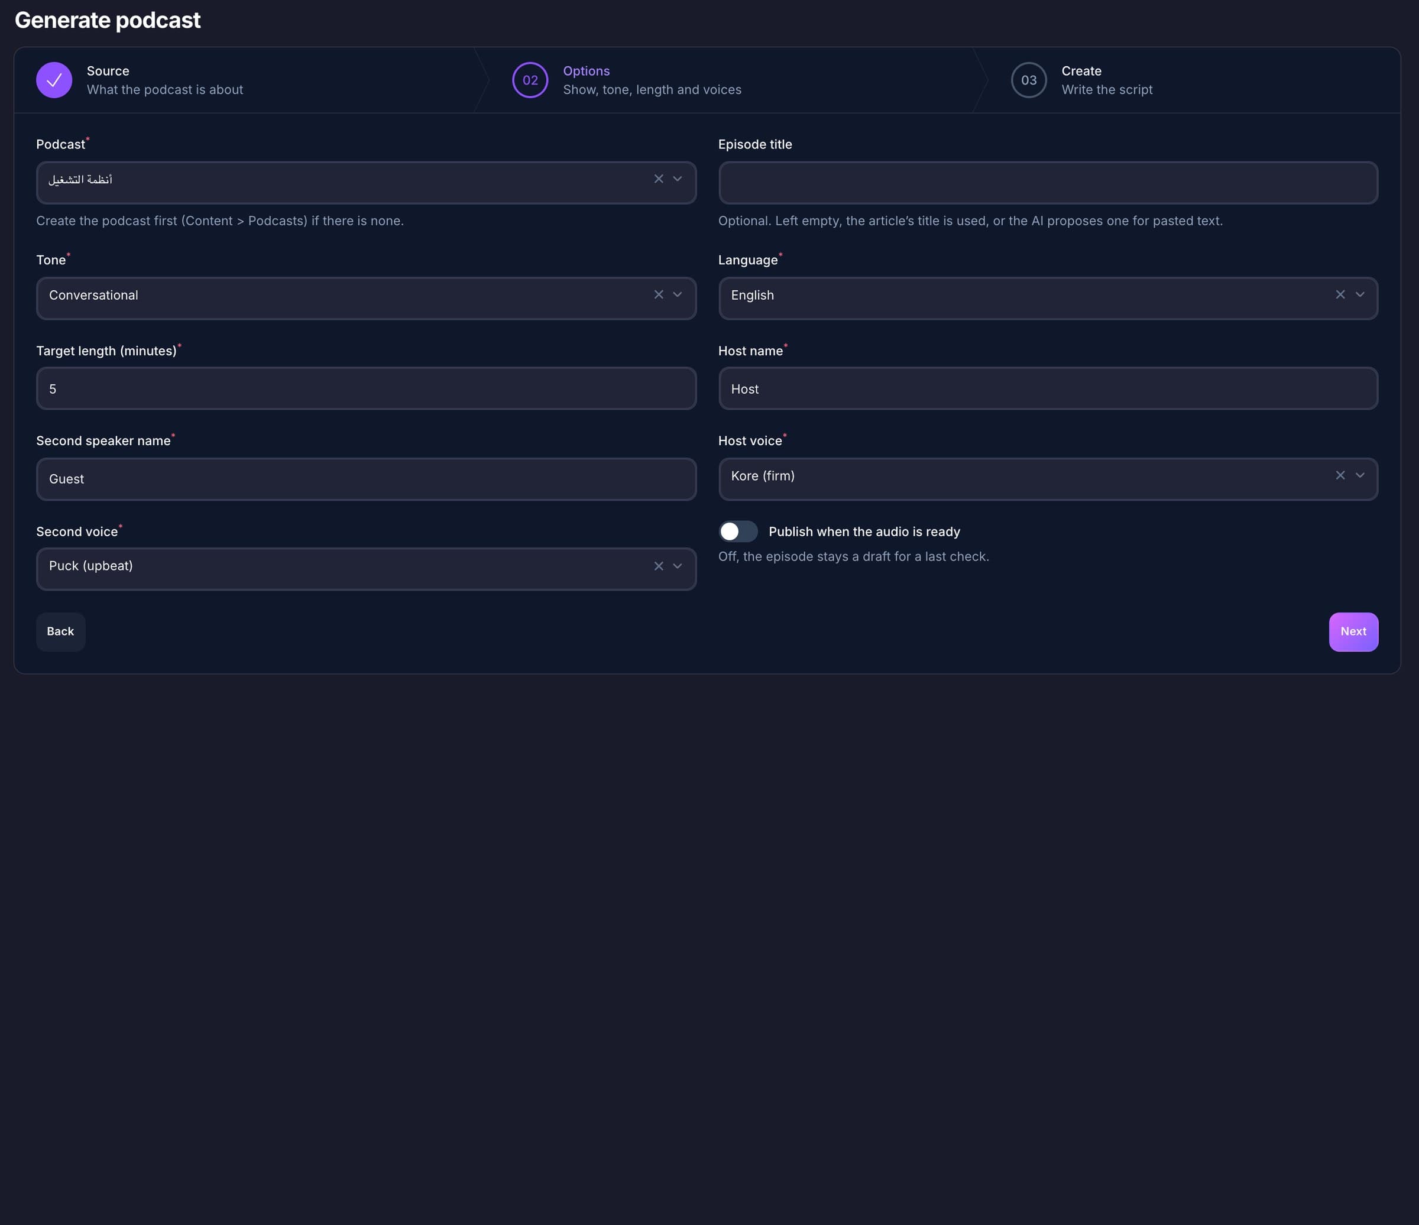The image size is (1419, 1225).
Task: Focus the Episode title field
Action: [1048, 183]
